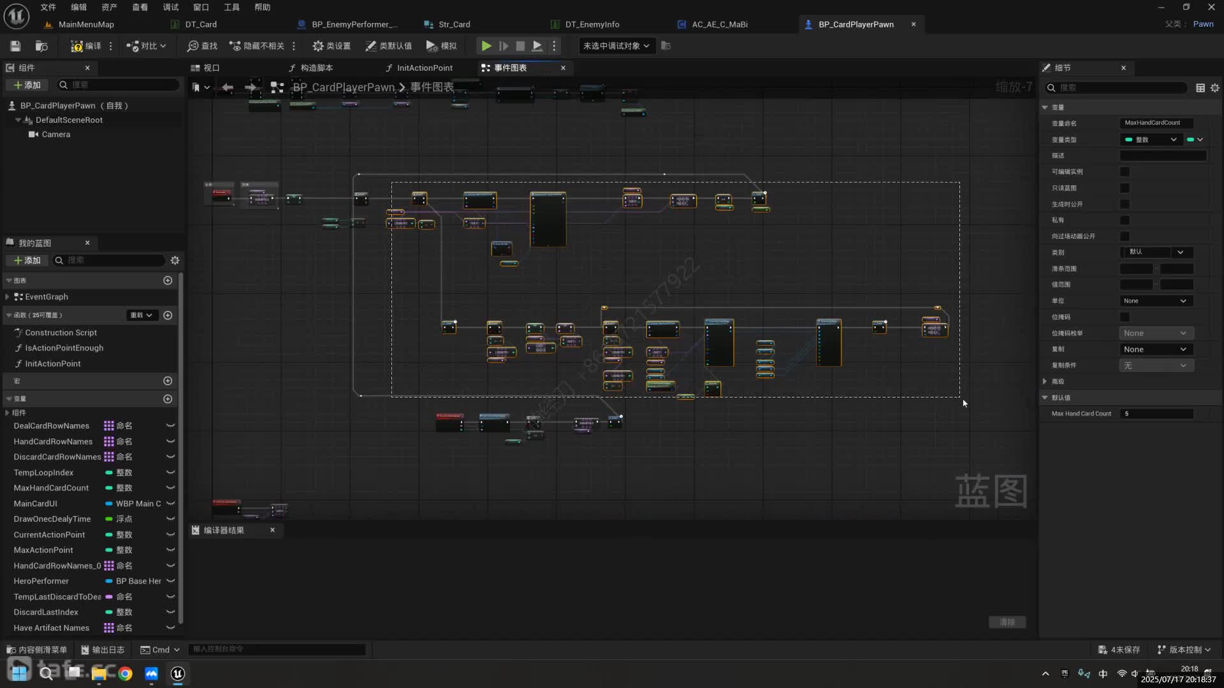Toggle the Private variable checkbox
This screenshot has height=688, width=1224.
[1125, 220]
